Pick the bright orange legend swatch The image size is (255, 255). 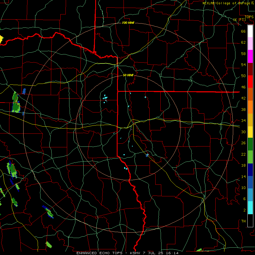[x=250, y=107]
